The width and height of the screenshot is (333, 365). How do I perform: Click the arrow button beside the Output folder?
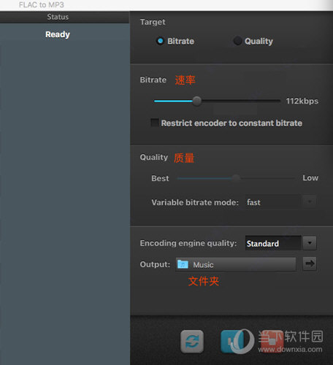[310, 264]
